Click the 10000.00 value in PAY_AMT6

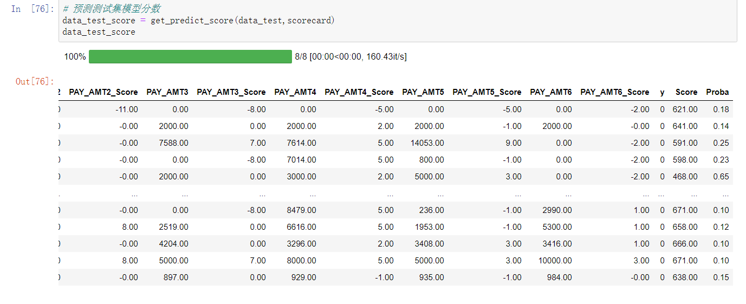555,261
